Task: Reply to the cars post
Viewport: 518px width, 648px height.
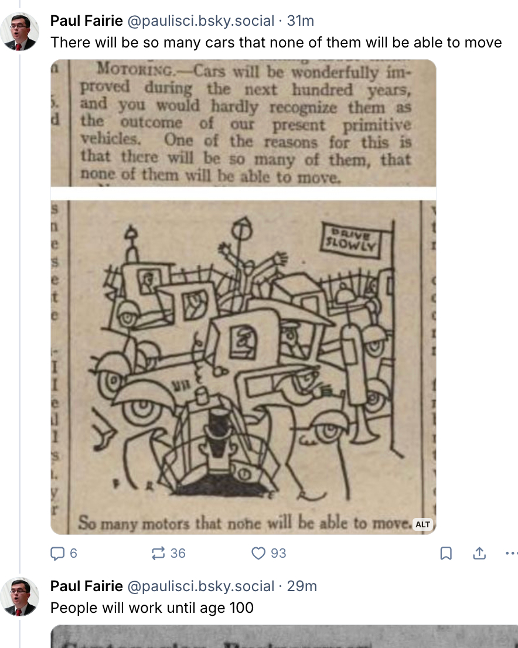Action: tap(63, 553)
